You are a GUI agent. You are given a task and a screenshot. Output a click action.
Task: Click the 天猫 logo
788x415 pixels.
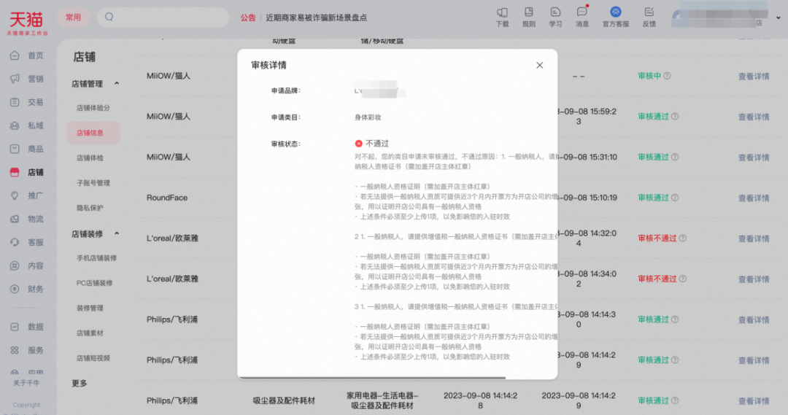tap(27, 20)
